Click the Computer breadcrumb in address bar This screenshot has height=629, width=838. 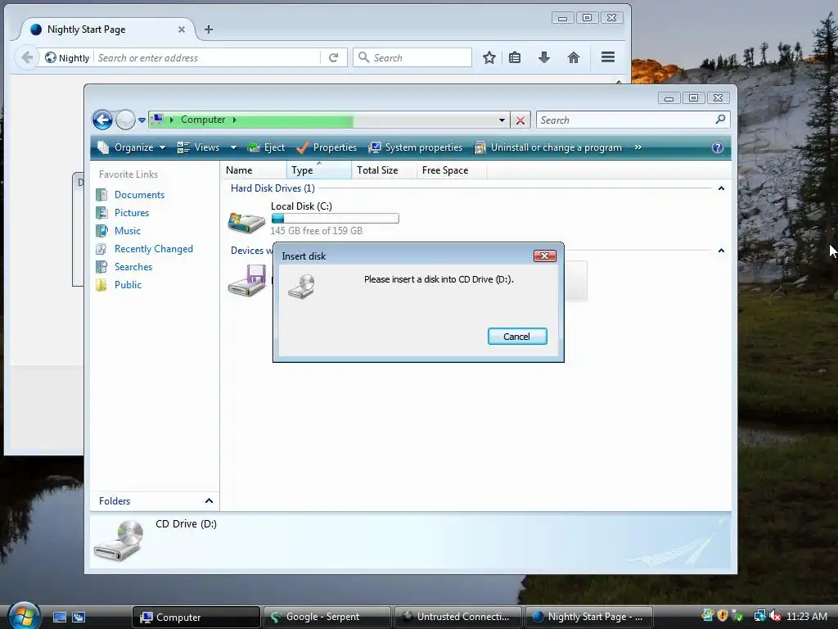point(203,120)
